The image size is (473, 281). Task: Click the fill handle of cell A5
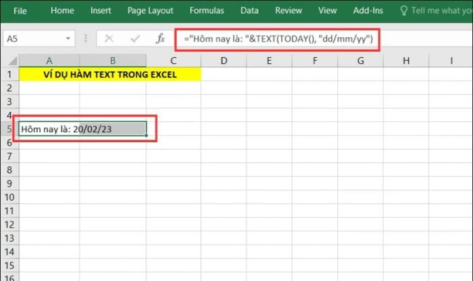tap(147, 135)
